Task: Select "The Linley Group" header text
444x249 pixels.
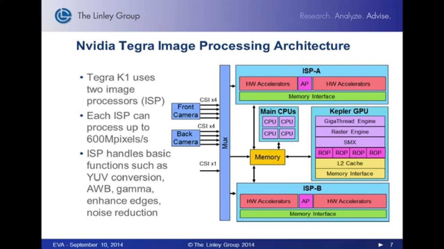Action: (109, 16)
